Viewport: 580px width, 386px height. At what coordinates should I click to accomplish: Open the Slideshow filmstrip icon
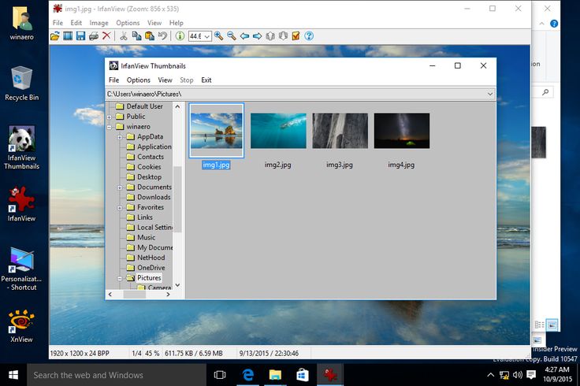click(68, 36)
